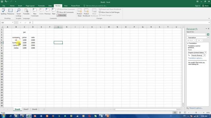Click the zoom out minus icon

click(188, 113)
